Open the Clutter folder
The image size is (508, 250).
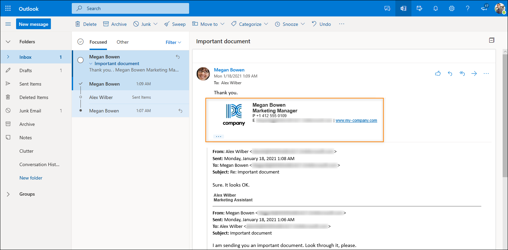click(x=36, y=151)
